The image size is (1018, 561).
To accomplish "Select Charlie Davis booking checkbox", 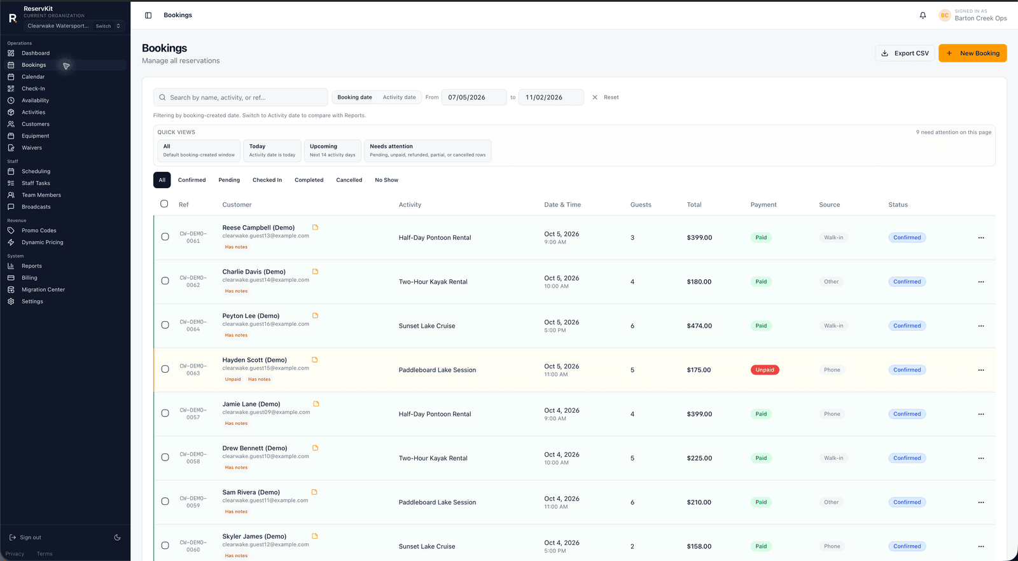I will click(x=165, y=280).
